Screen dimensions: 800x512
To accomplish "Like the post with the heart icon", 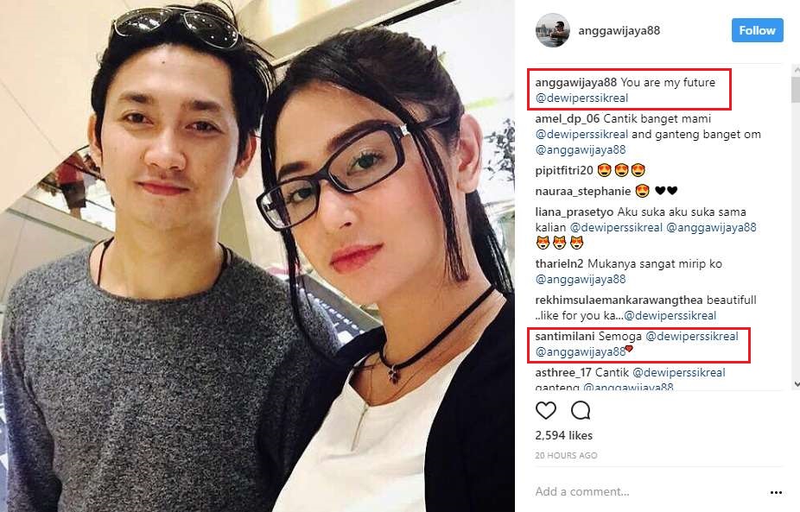I will pos(545,410).
